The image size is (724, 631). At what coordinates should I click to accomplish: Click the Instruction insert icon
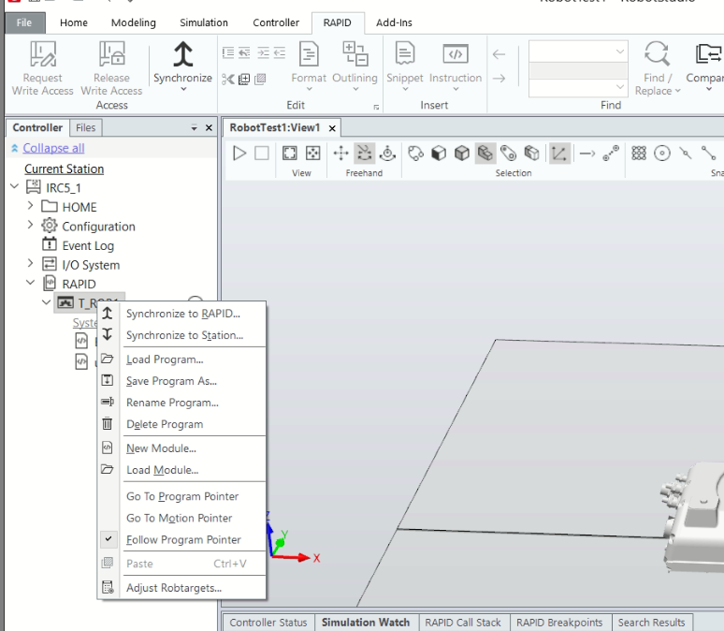[456, 53]
